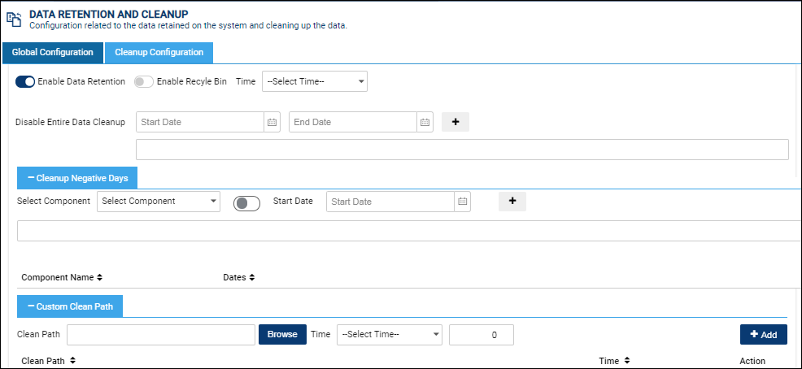
Task: Open calendar for Cleanup Negative Days Start Date
Action: click(x=462, y=202)
